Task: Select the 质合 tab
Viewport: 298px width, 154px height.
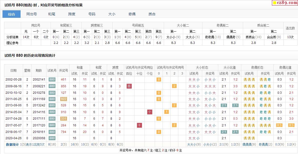Action: coord(152,14)
